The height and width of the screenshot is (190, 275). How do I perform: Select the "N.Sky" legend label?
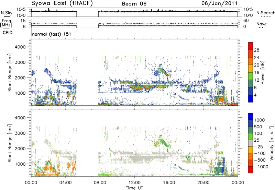tap(7, 13)
